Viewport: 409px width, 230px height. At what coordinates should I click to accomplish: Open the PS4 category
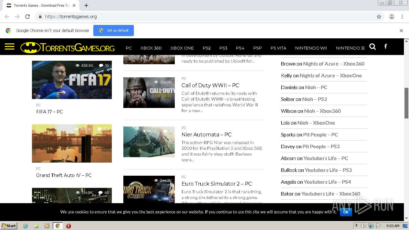[x=240, y=48]
